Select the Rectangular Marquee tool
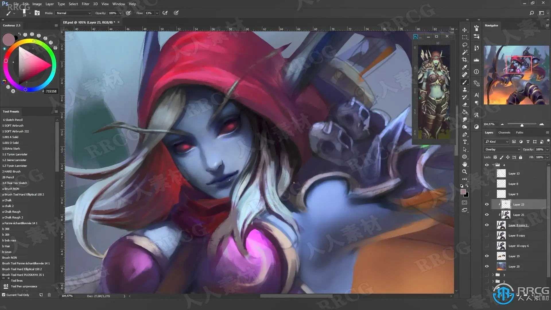551x310 pixels. coord(465,37)
